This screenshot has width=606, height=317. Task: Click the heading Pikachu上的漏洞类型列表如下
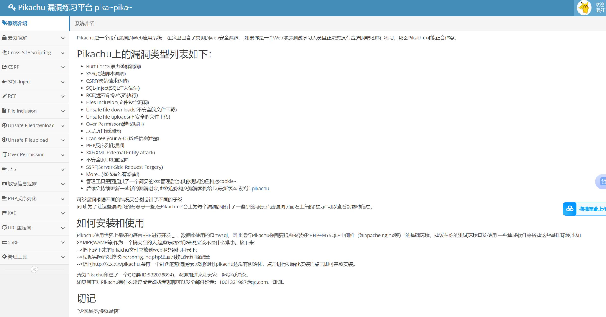point(144,54)
